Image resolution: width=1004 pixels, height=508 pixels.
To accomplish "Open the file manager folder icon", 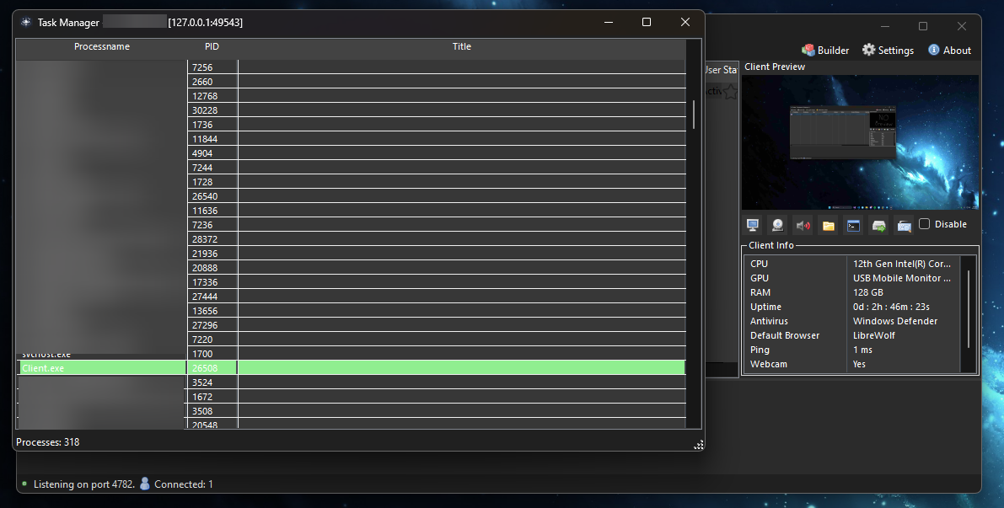I will coord(828,224).
